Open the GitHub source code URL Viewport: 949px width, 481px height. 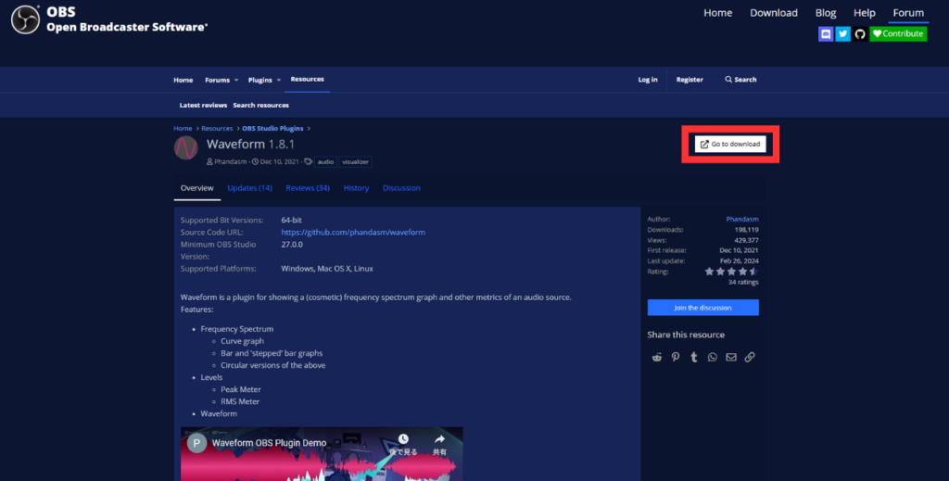click(353, 233)
